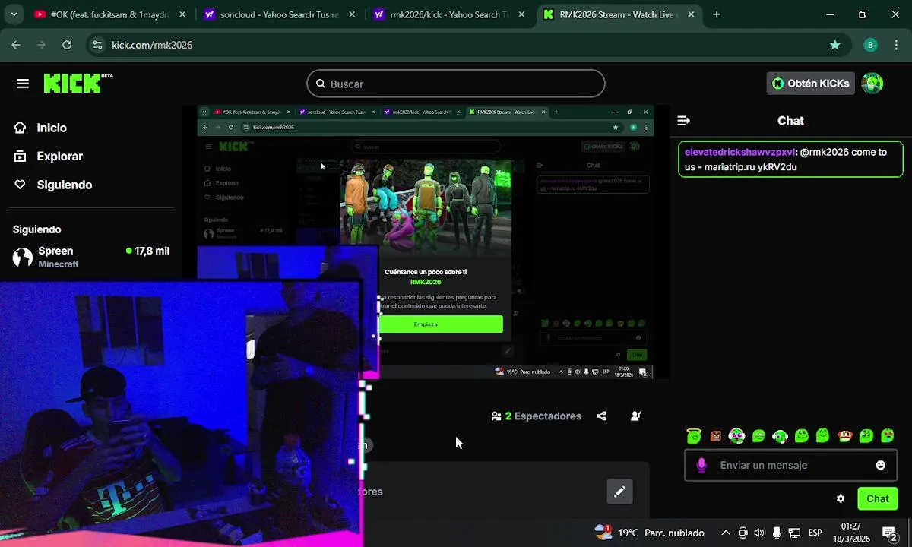This screenshot has width=912, height=547.
Task: Insert the angry brown face emote
Action: (x=715, y=436)
